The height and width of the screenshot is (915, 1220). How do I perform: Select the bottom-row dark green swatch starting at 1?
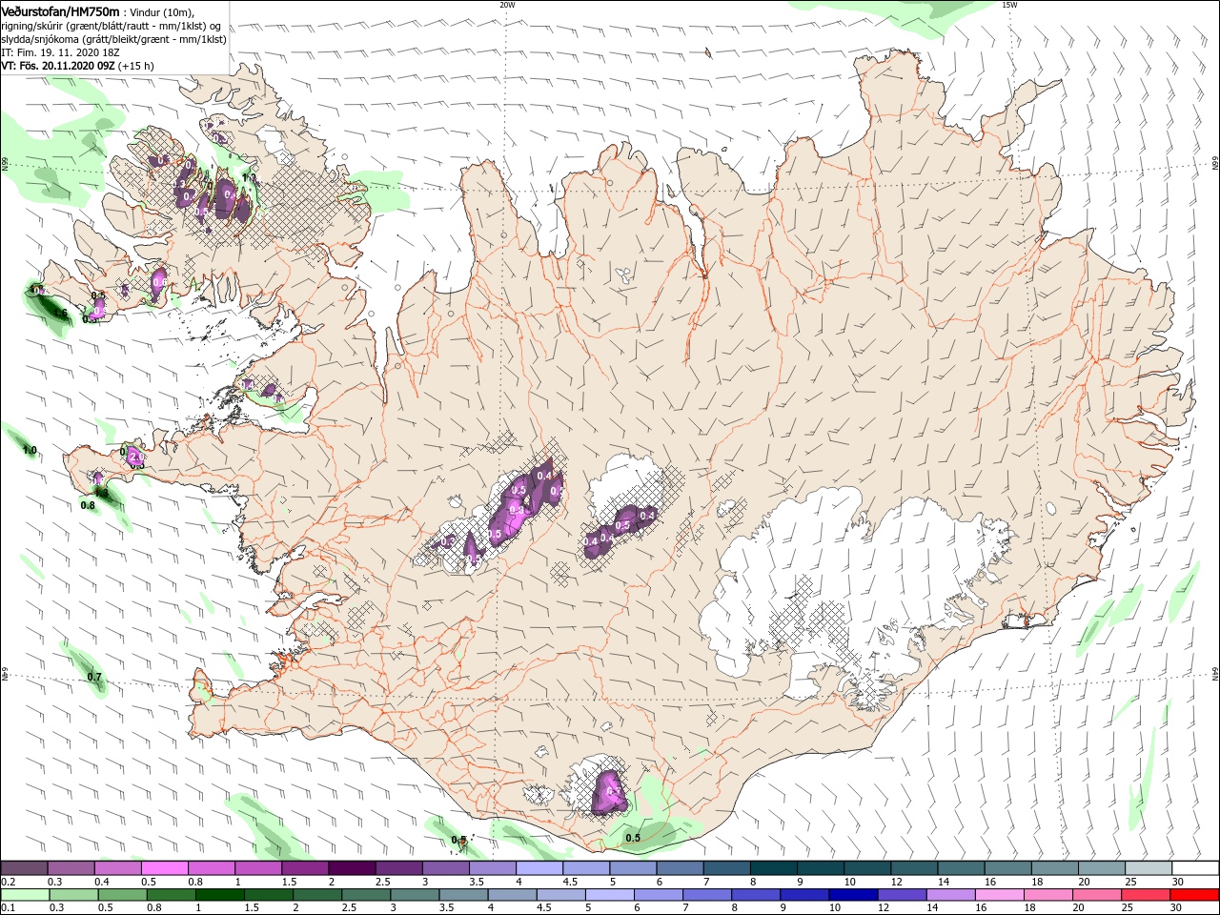[220, 895]
